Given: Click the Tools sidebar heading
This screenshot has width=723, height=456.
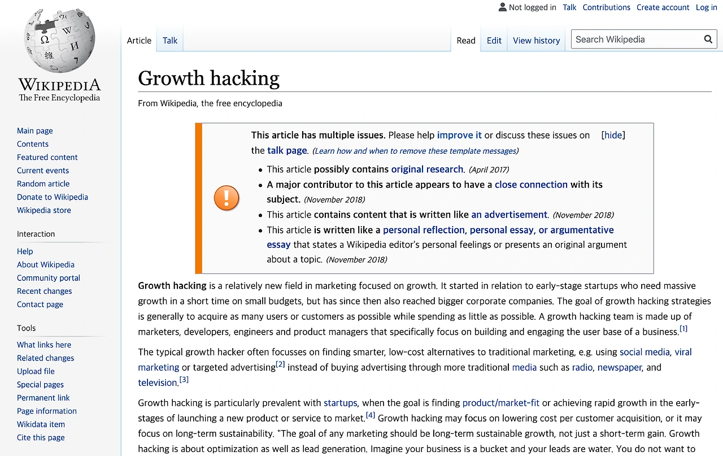Looking at the screenshot, I should (27, 328).
